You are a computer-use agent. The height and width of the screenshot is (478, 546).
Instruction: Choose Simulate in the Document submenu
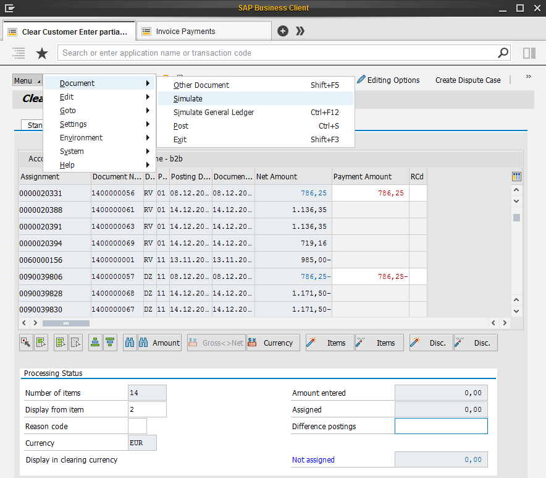tap(256, 99)
